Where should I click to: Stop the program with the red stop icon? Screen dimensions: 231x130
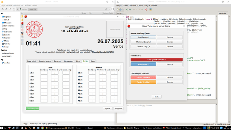(x=146, y=10)
